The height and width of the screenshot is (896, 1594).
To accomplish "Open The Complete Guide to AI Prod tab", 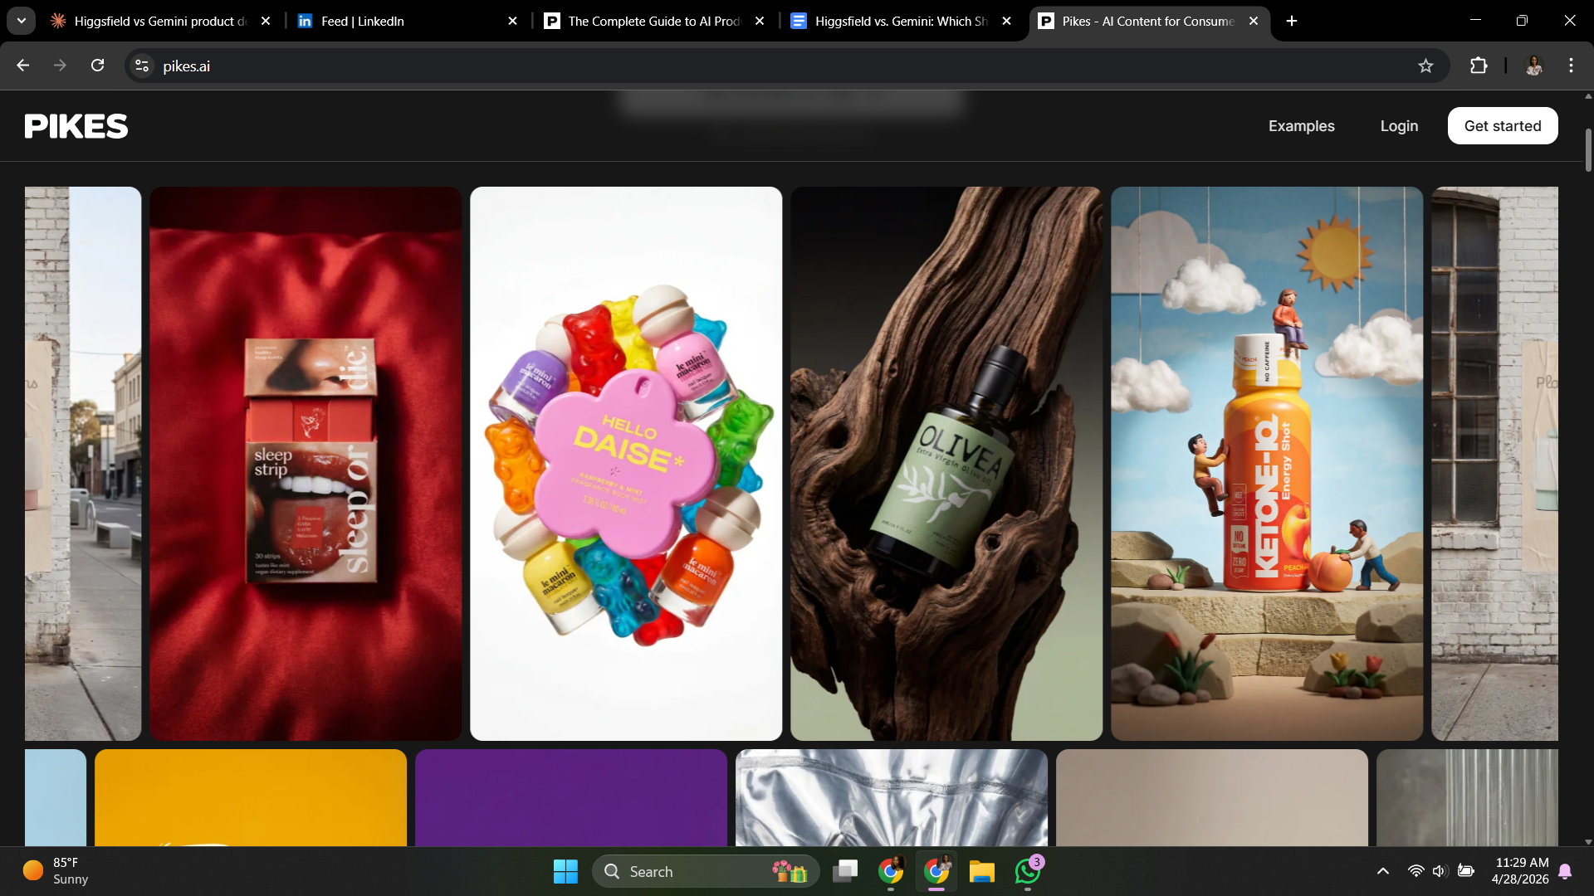I will click(x=654, y=21).
